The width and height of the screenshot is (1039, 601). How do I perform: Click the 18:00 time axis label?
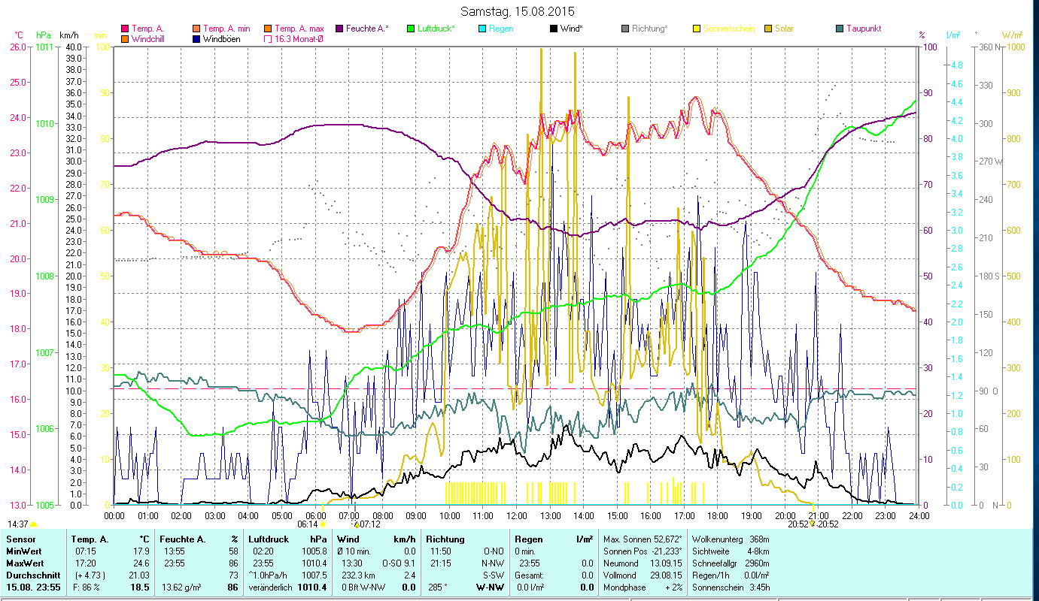718,515
